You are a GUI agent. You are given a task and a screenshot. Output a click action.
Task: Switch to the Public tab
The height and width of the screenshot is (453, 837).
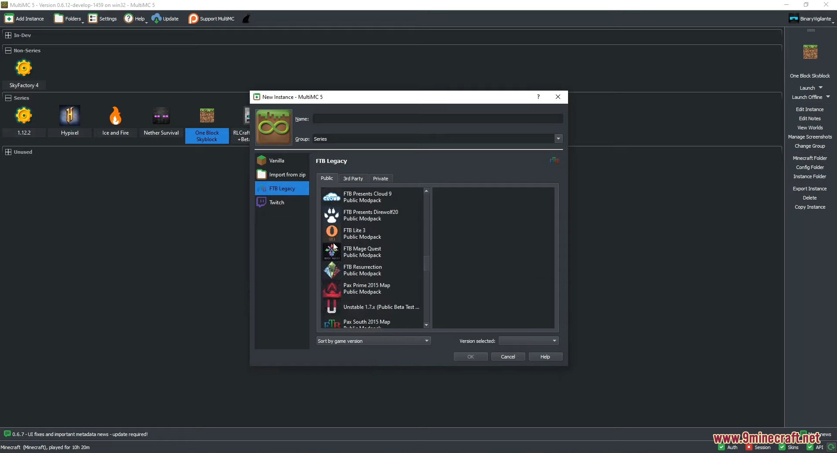pos(327,178)
